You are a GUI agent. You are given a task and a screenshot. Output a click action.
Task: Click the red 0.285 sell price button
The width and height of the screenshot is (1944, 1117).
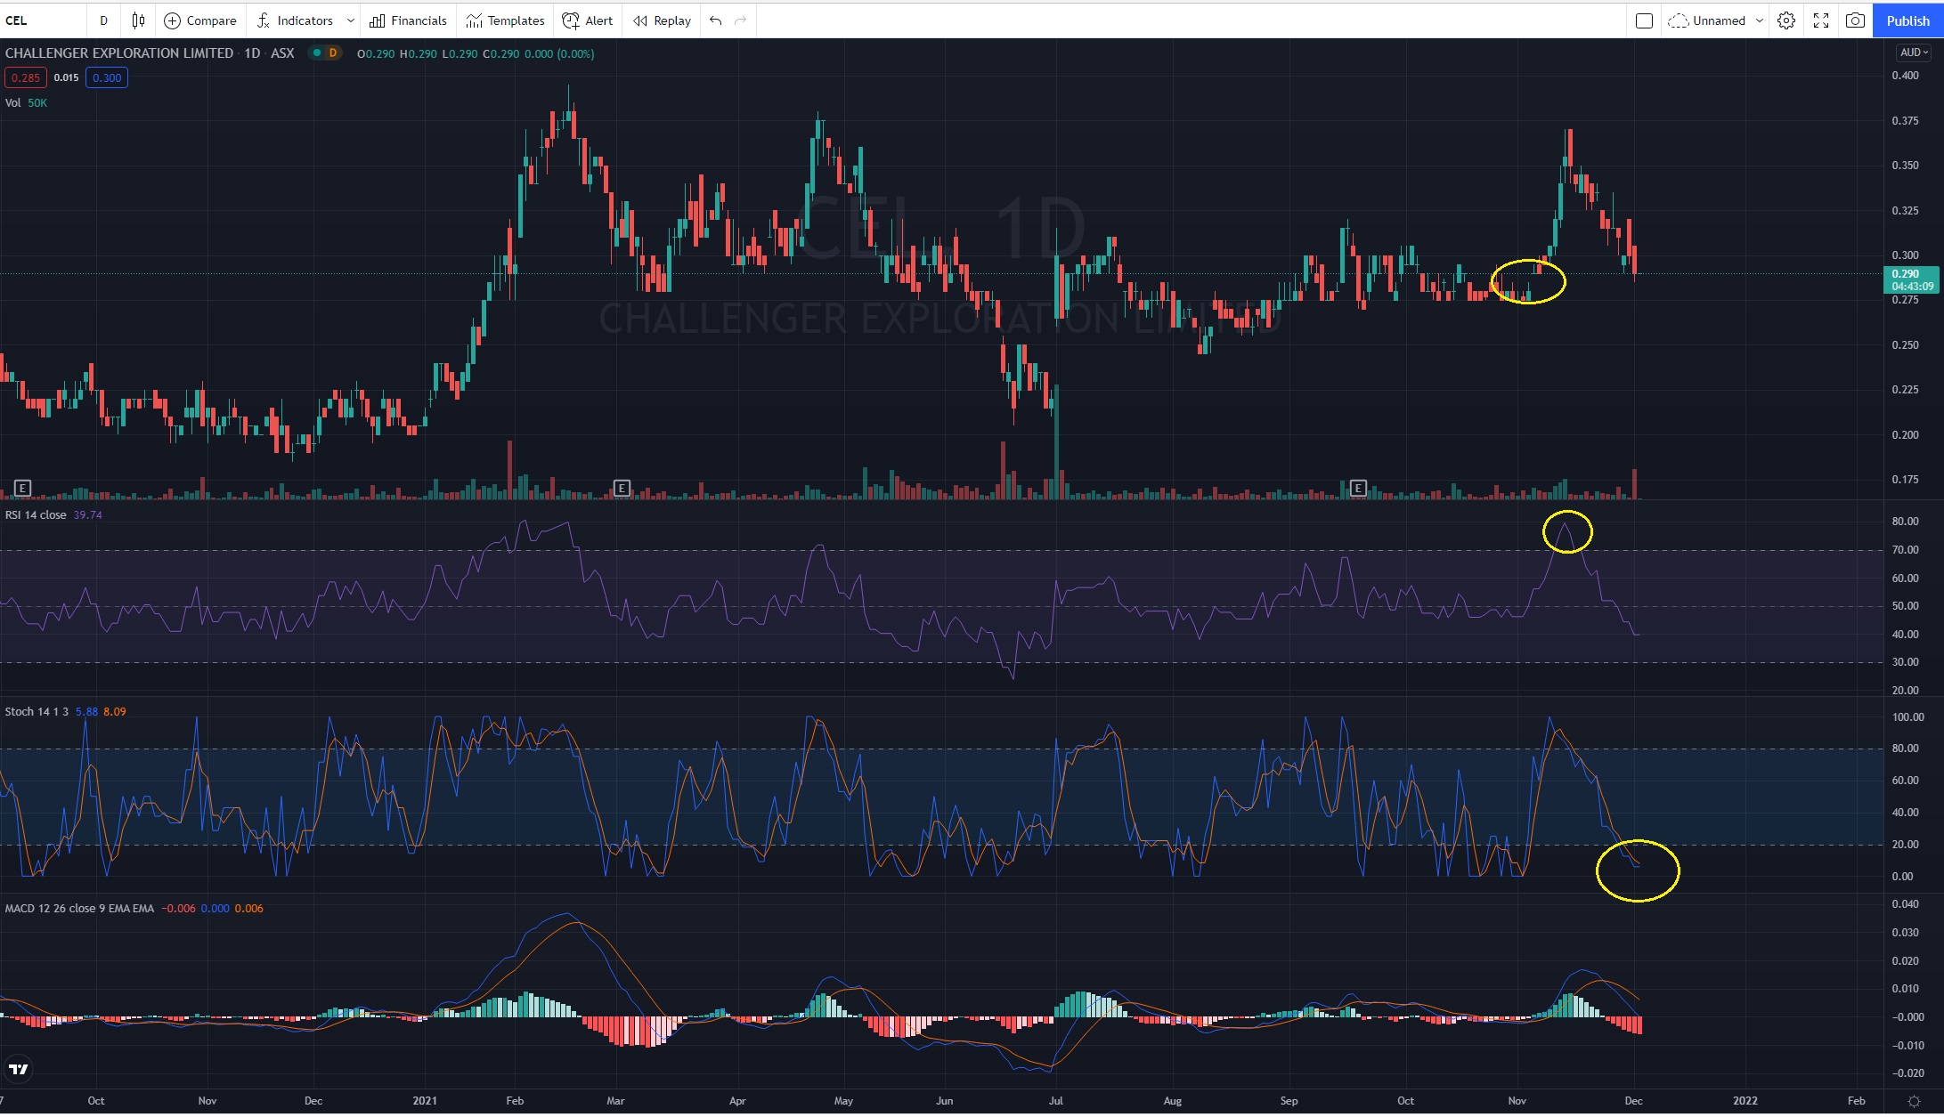tap(26, 77)
